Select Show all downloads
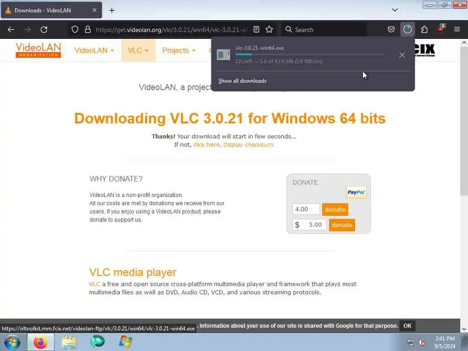The width and height of the screenshot is (468, 351). [242, 81]
